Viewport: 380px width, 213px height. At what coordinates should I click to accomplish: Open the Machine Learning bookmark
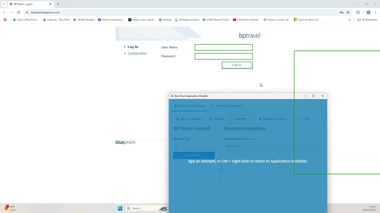pos(111,20)
